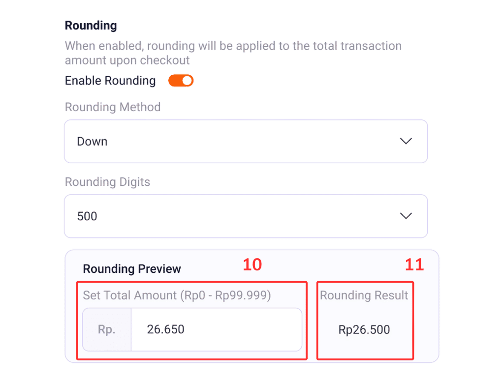Toggle the Enable Rounding switch

181,81
